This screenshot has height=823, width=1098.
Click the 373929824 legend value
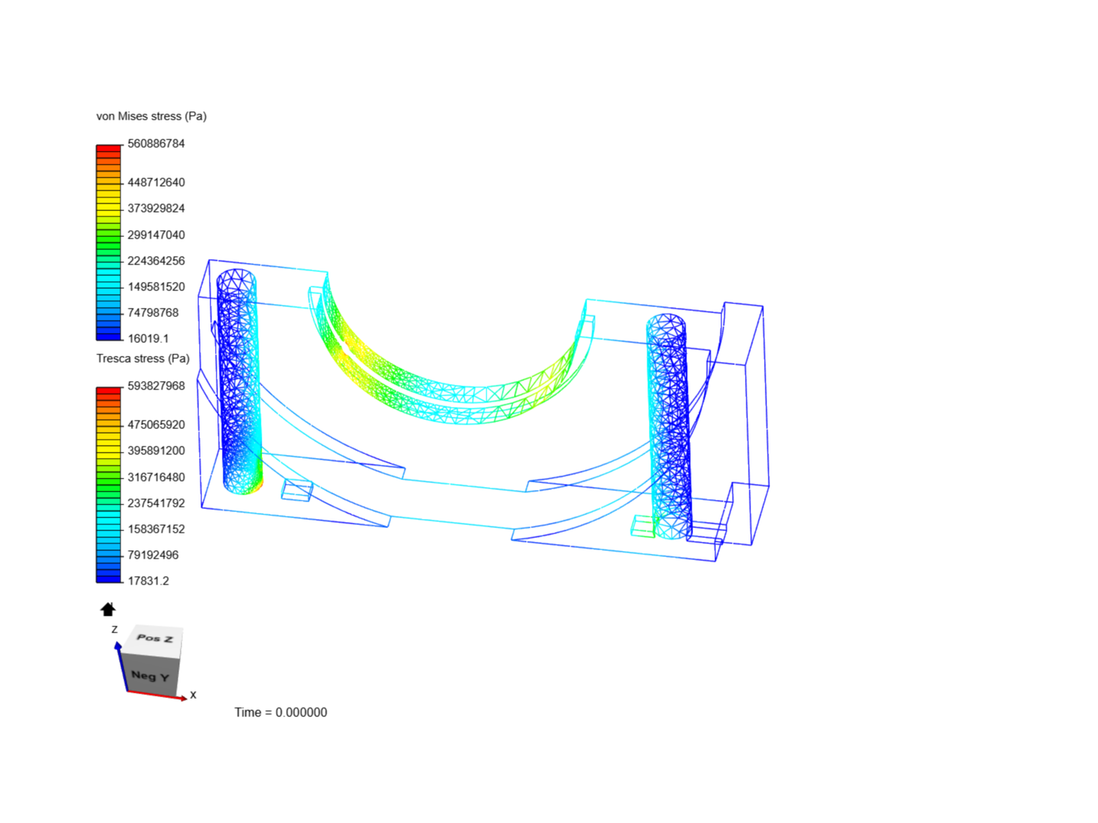[156, 208]
